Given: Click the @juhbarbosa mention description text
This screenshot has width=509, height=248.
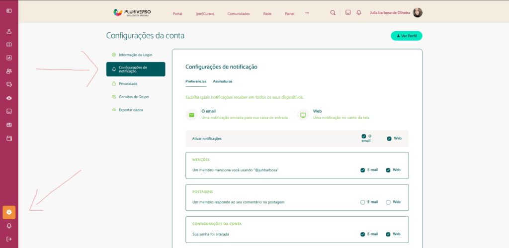Looking at the screenshot, I should click(236, 170).
